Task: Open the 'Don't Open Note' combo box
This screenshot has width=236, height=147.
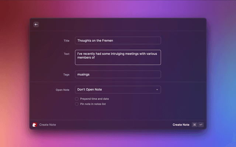Action: 114,90
